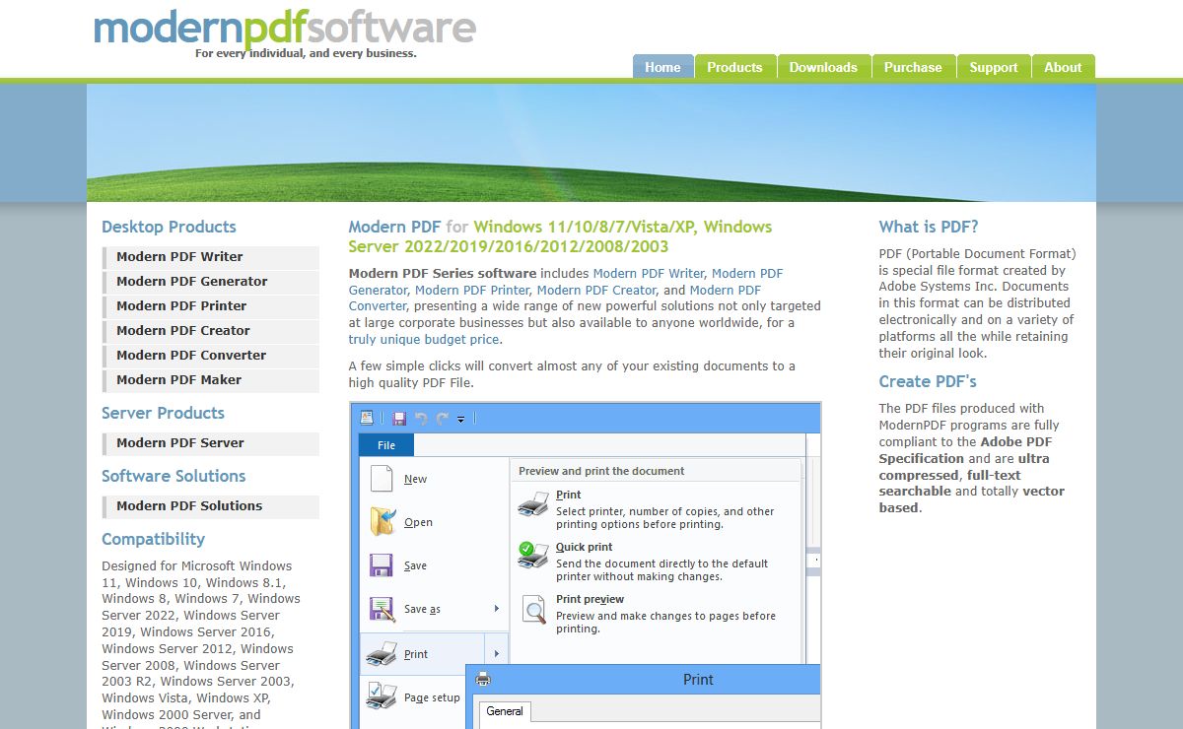1183x729 pixels.
Task: Click the 'Server Products' heading
Action: (163, 413)
